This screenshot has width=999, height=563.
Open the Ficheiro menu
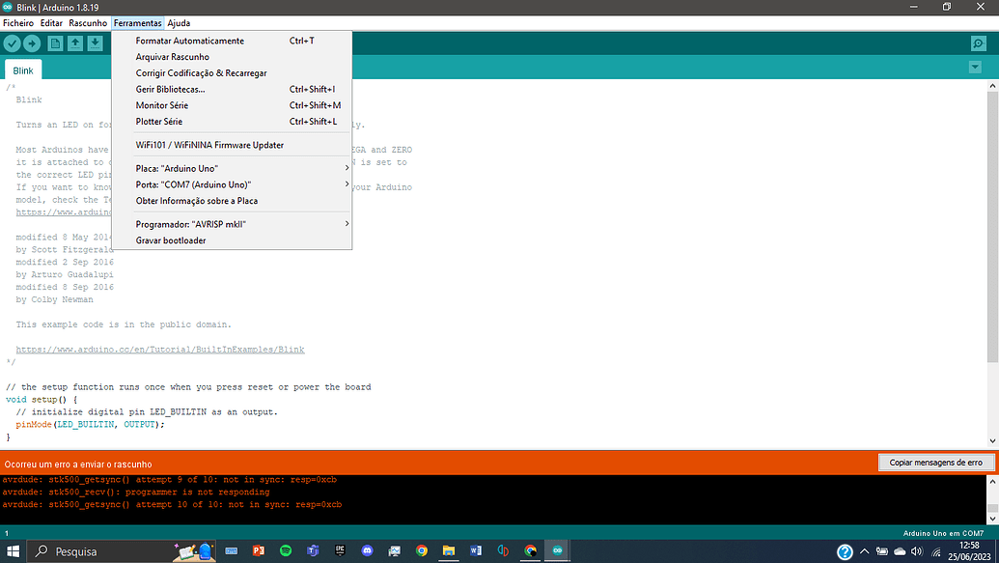click(x=17, y=22)
